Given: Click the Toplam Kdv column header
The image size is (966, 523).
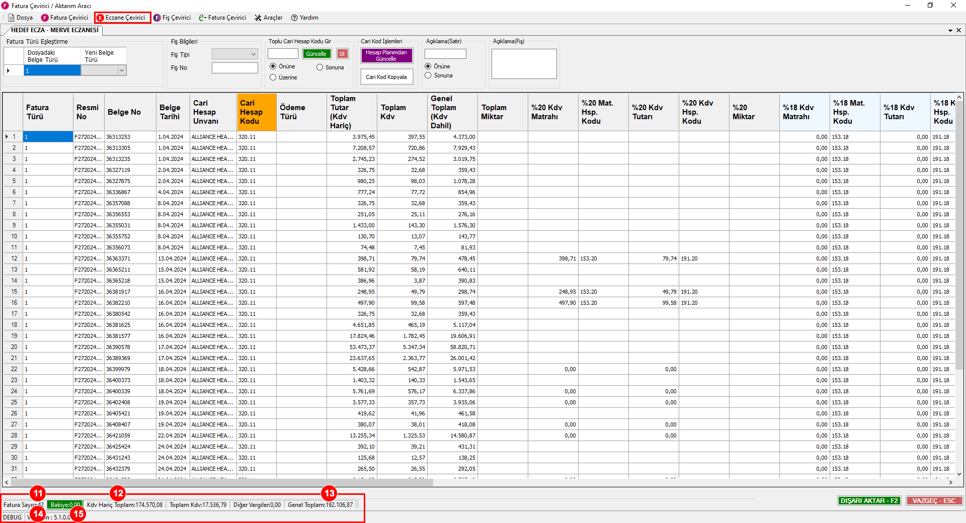Looking at the screenshot, I should pos(402,112).
